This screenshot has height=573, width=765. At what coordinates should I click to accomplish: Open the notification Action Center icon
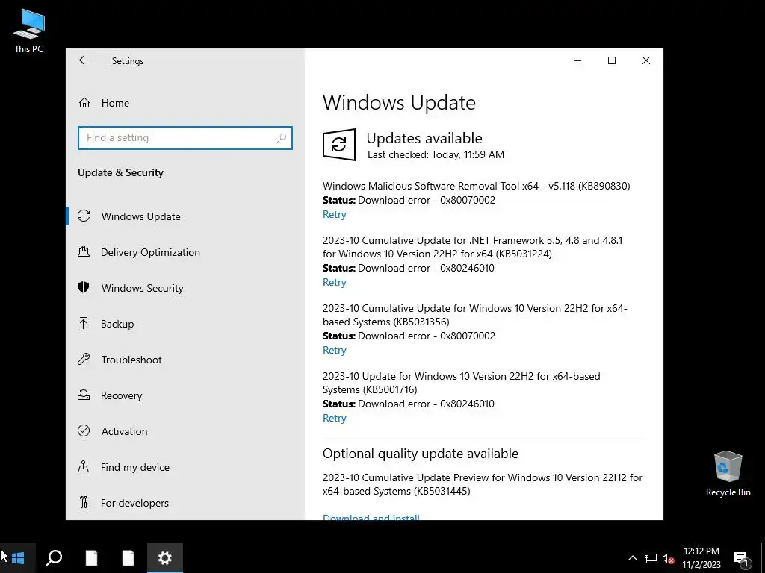(742, 559)
